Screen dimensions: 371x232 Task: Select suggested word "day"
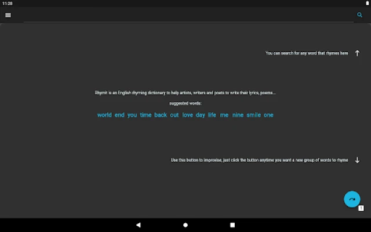[x=201, y=115]
